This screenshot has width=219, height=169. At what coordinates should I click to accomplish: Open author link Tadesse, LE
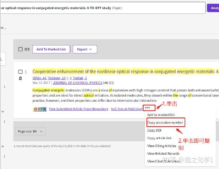[57, 78]
